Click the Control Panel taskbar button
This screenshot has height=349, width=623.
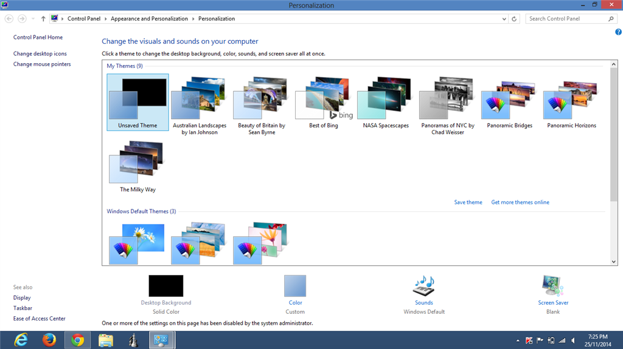(161, 341)
